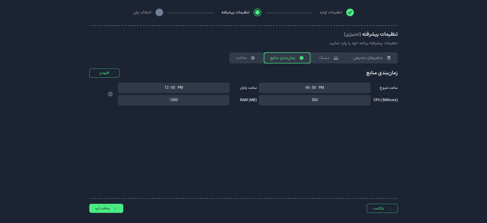Remove the schedule row with minus icon

[x=110, y=94]
